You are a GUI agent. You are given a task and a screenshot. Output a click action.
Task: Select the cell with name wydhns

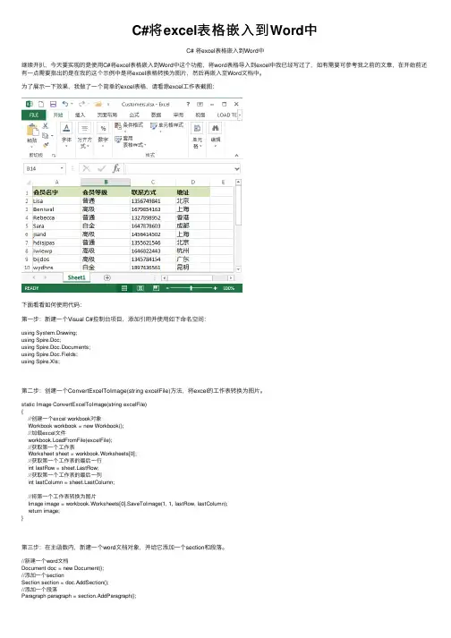click(x=56, y=268)
